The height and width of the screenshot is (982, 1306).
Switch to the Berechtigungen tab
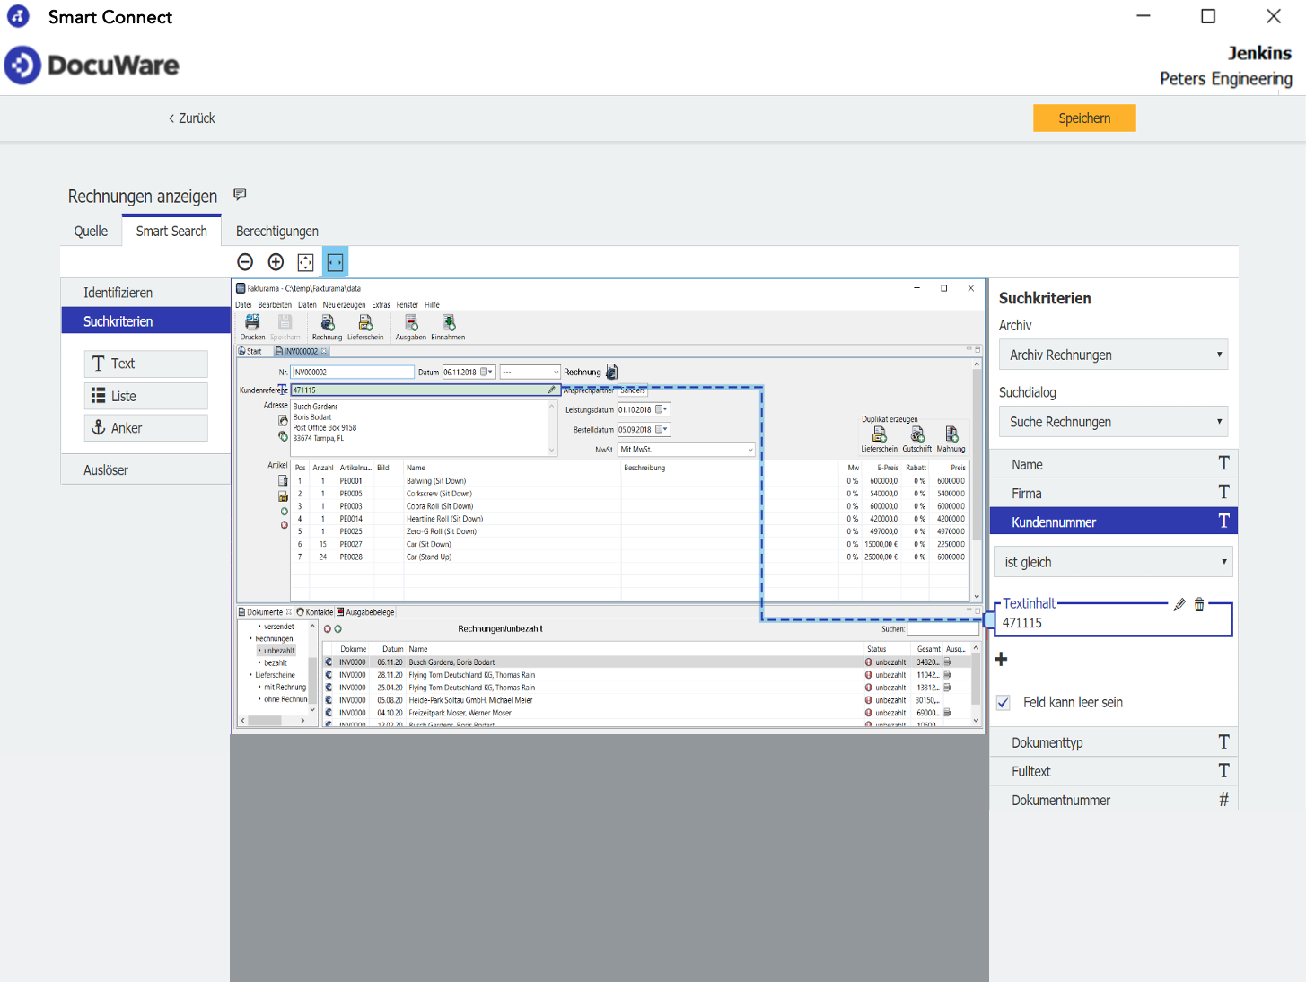tap(276, 231)
